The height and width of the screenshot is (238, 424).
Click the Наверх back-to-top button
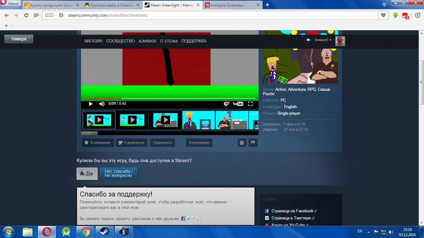(19, 39)
